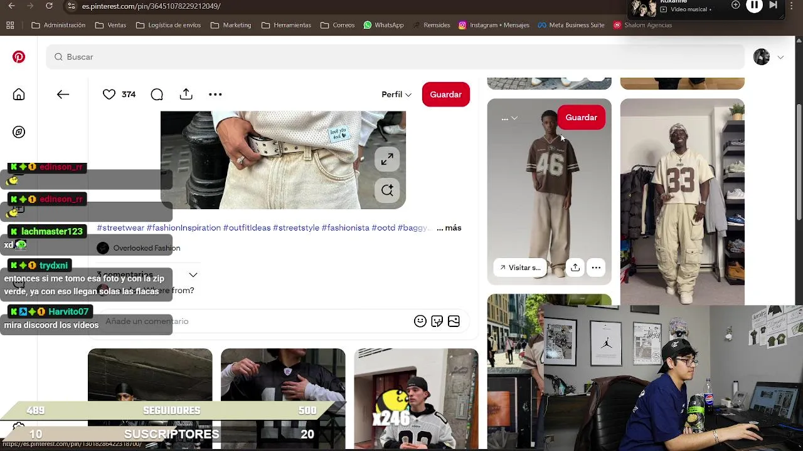Skip to next track in media popup
Image resolution: width=803 pixels, height=451 pixels.
[774, 5]
